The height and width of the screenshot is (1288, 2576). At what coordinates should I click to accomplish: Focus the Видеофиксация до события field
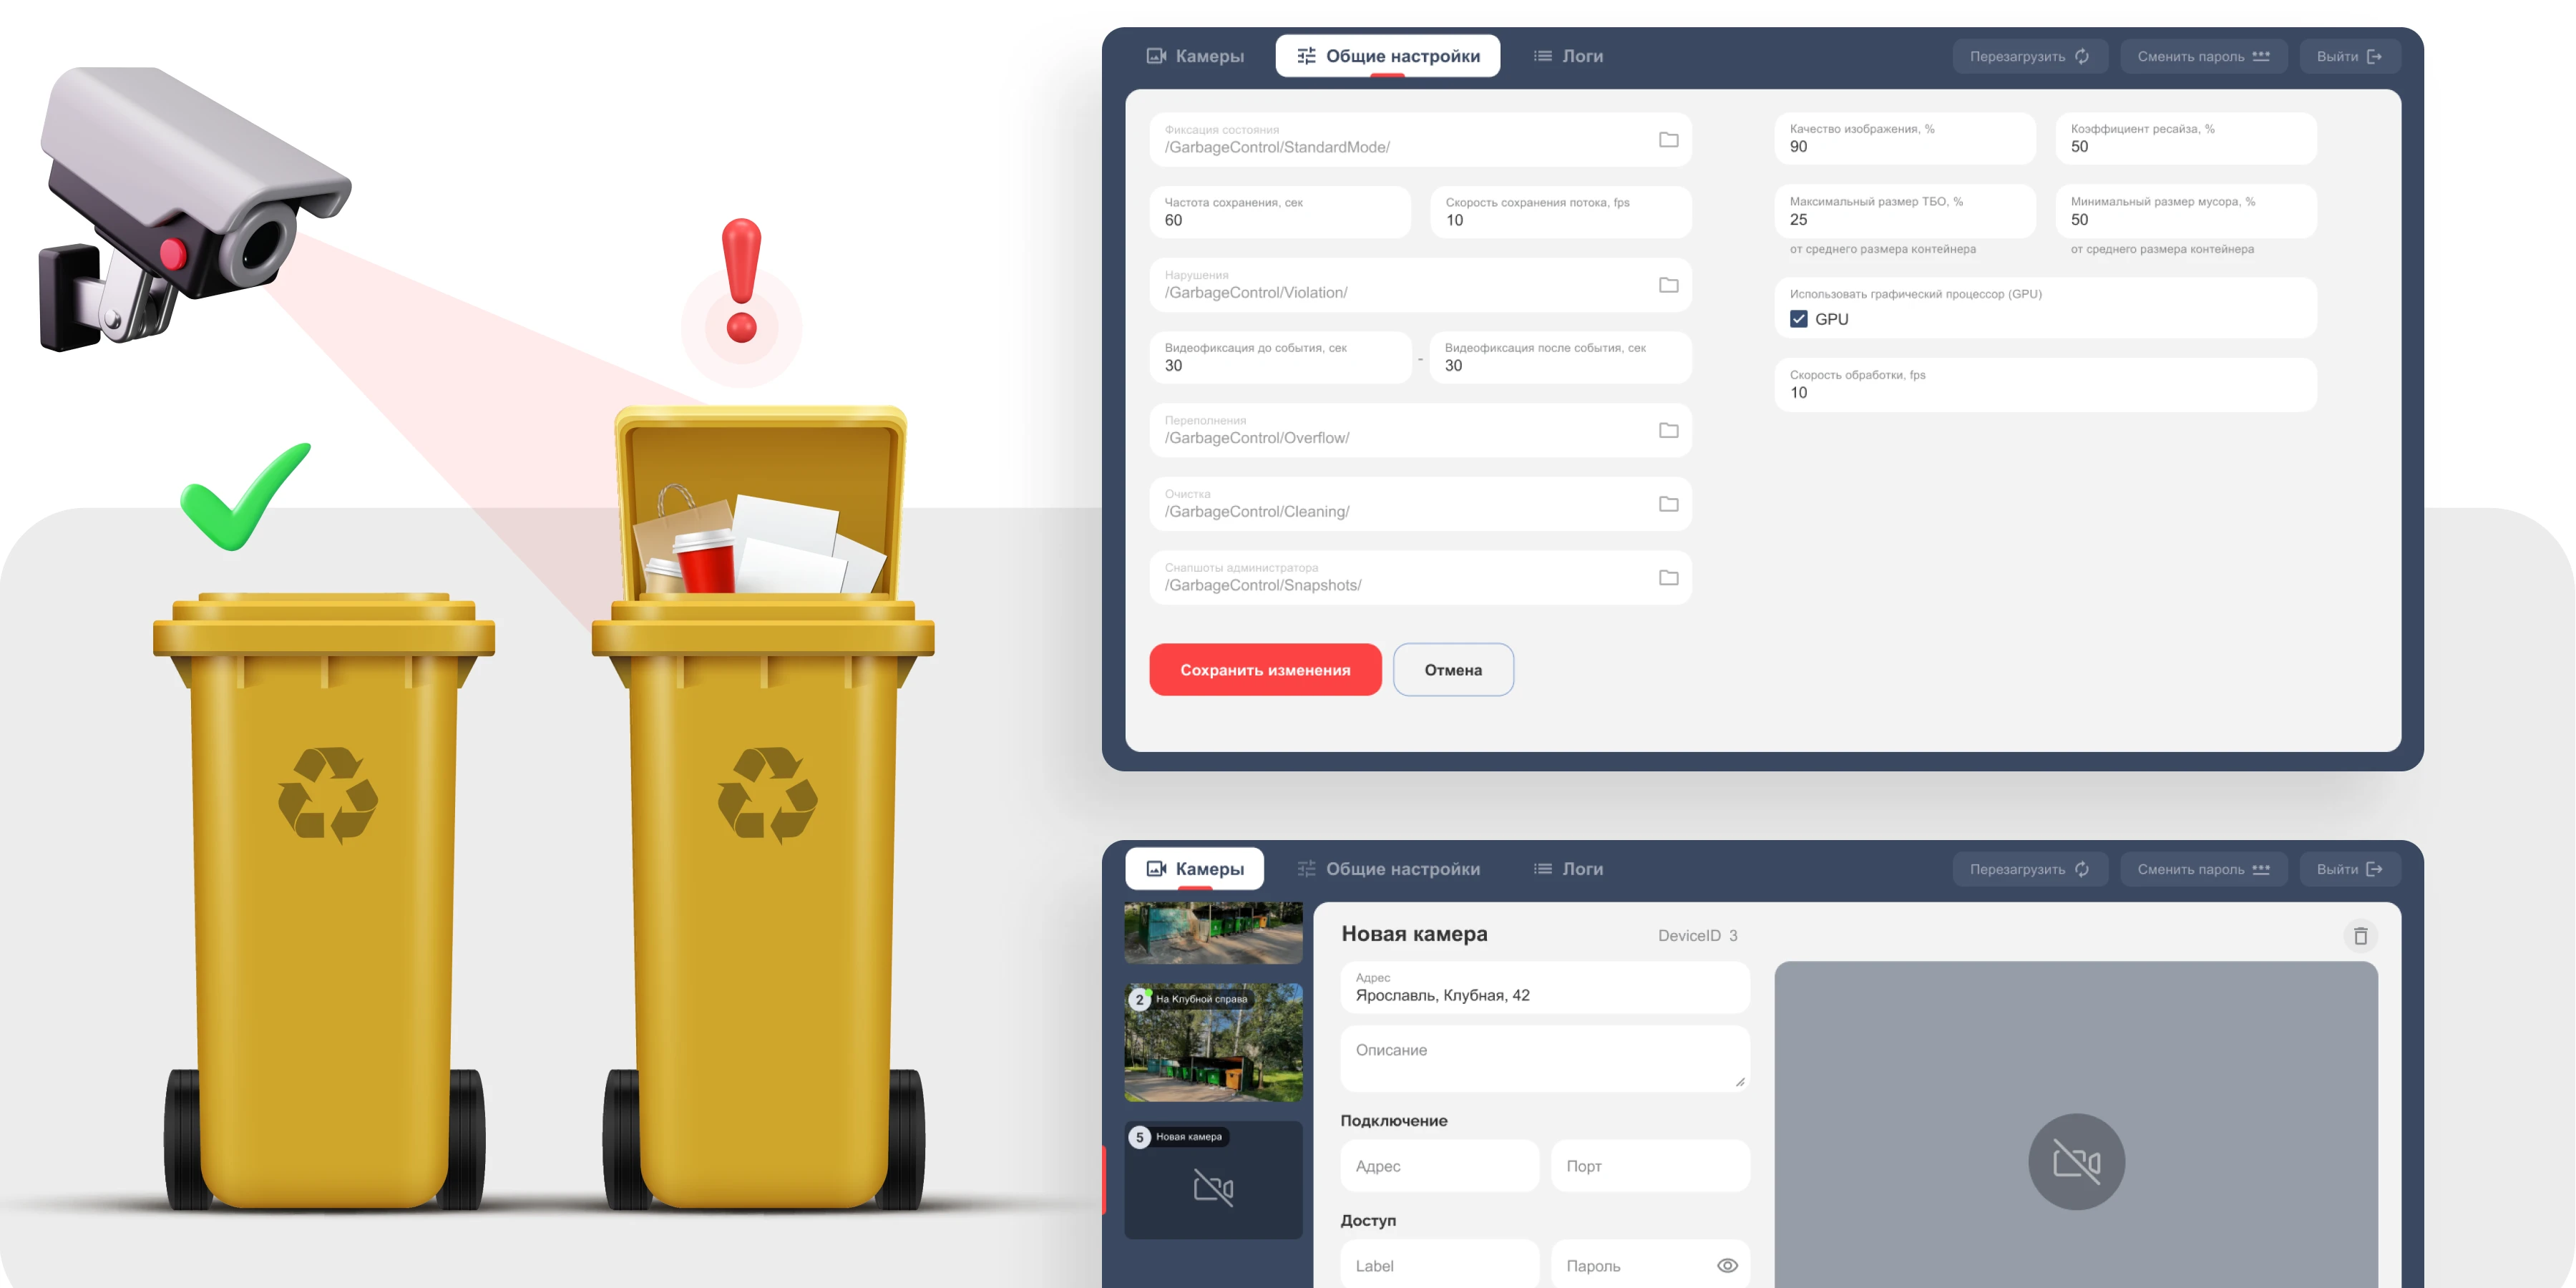coord(1280,357)
